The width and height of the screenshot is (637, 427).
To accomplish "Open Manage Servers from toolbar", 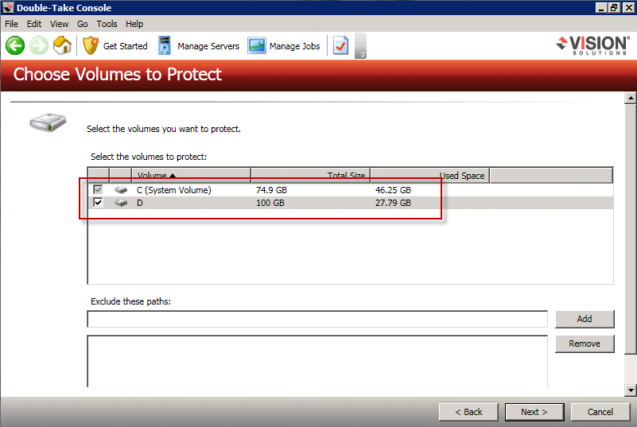I will 198,46.
